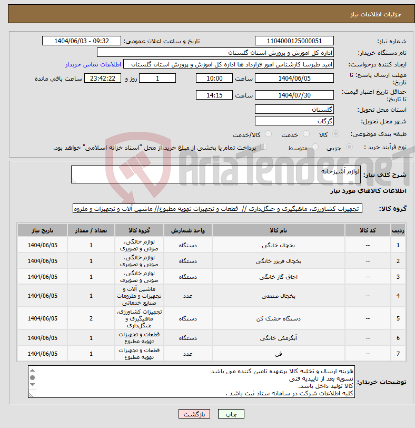
Task: Click the نام کالا column header
Action: (279, 231)
